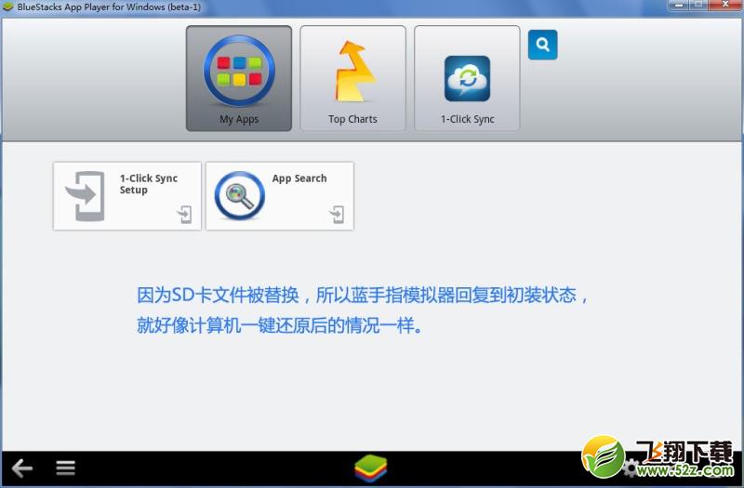Viewport: 744px width, 488px height.
Task: Close the BlueStacks App Player window
Action: coord(725,5)
